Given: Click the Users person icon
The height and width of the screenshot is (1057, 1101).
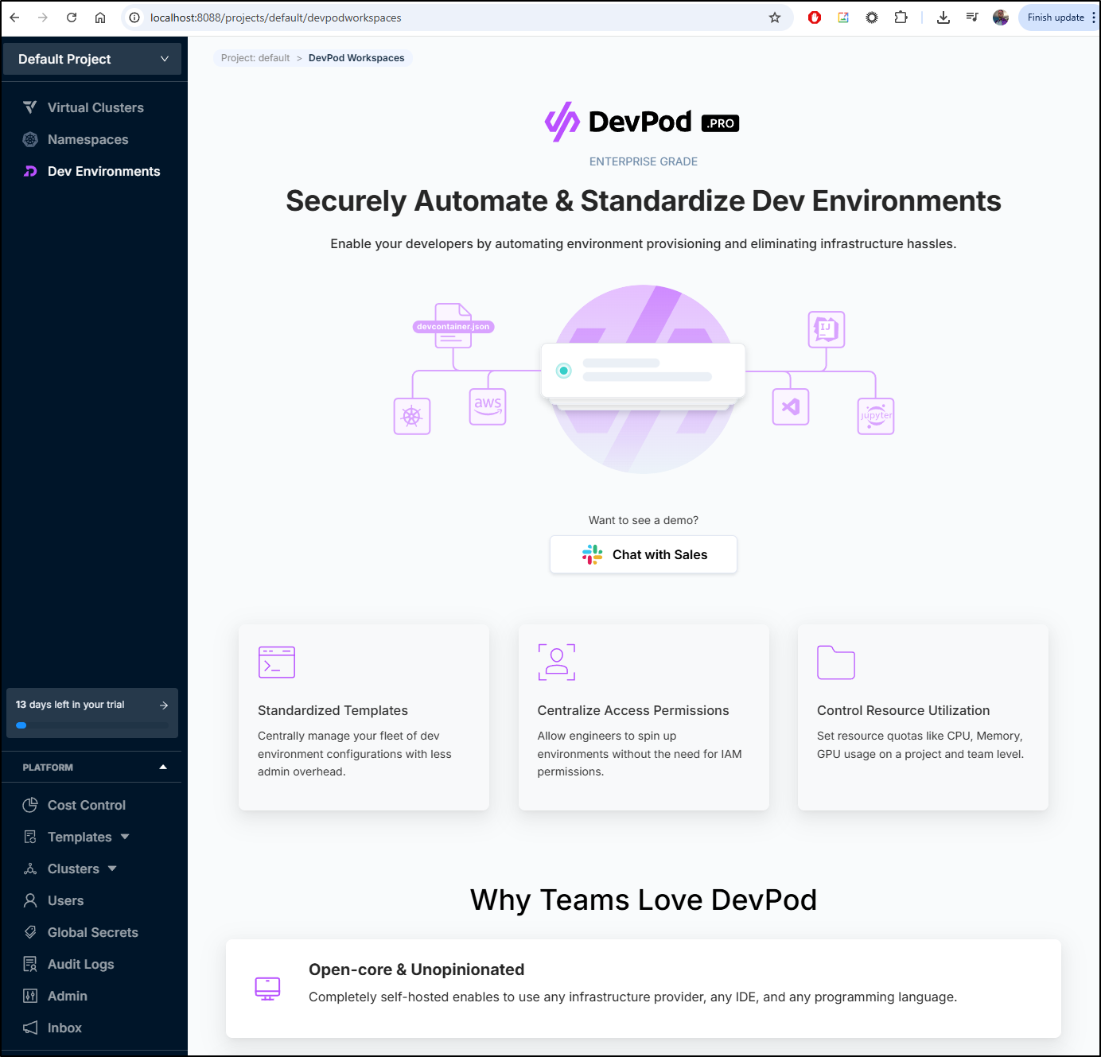Looking at the screenshot, I should pos(30,900).
